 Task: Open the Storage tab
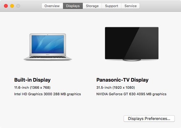point(92,6)
